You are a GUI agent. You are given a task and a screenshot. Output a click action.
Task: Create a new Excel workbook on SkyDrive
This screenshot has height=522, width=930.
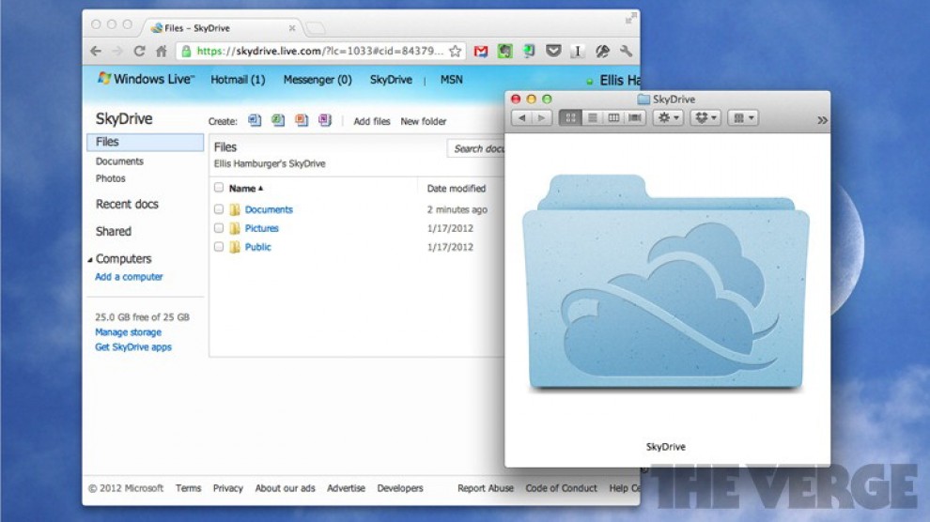(278, 120)
